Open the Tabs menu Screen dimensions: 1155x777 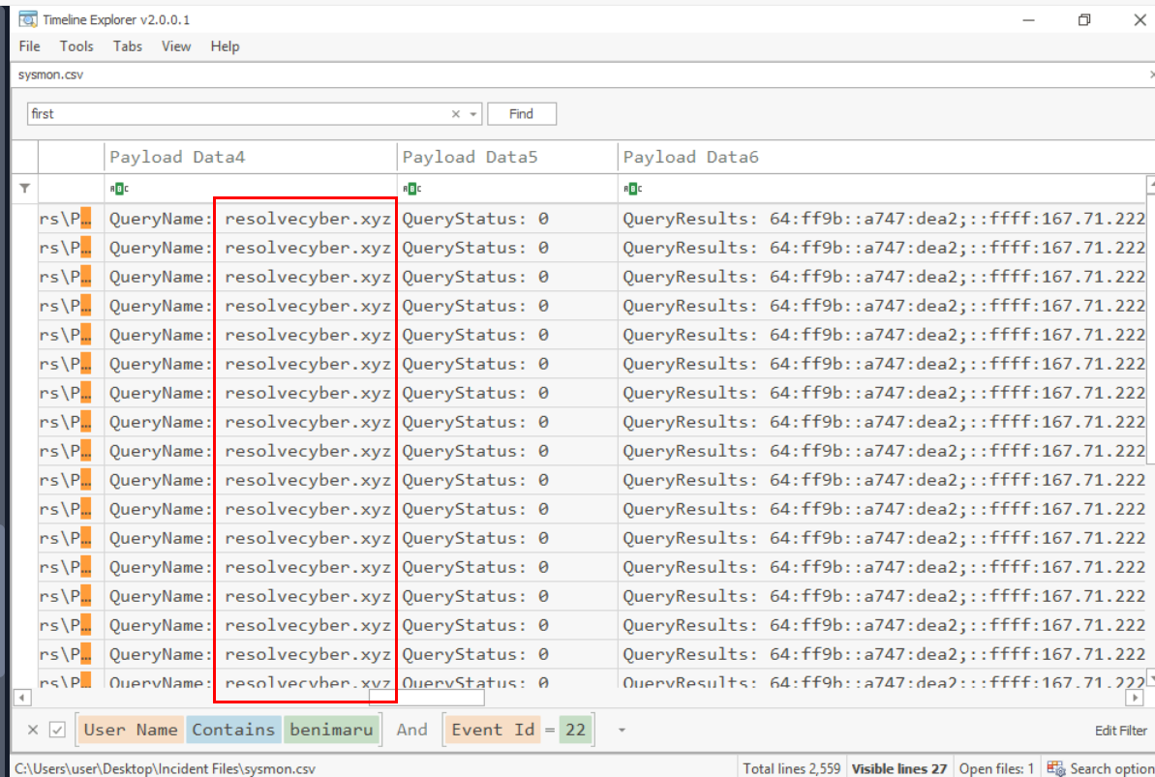pos(128,46)
